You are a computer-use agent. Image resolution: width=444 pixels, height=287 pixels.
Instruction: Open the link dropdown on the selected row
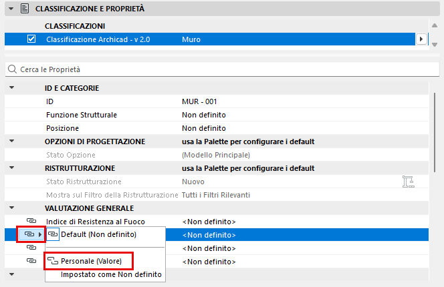[31, 234]
